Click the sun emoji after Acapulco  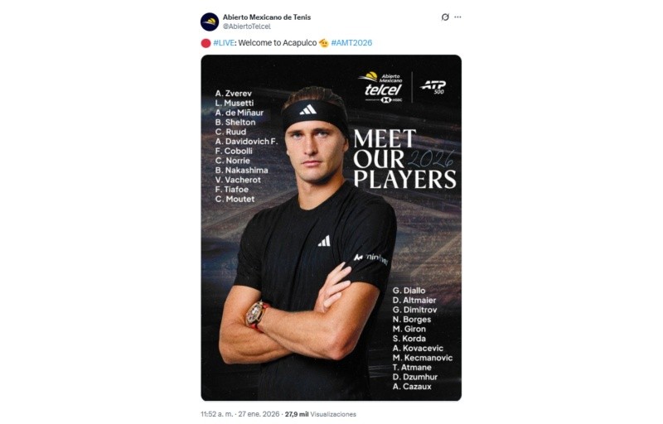tap(324, 43)
